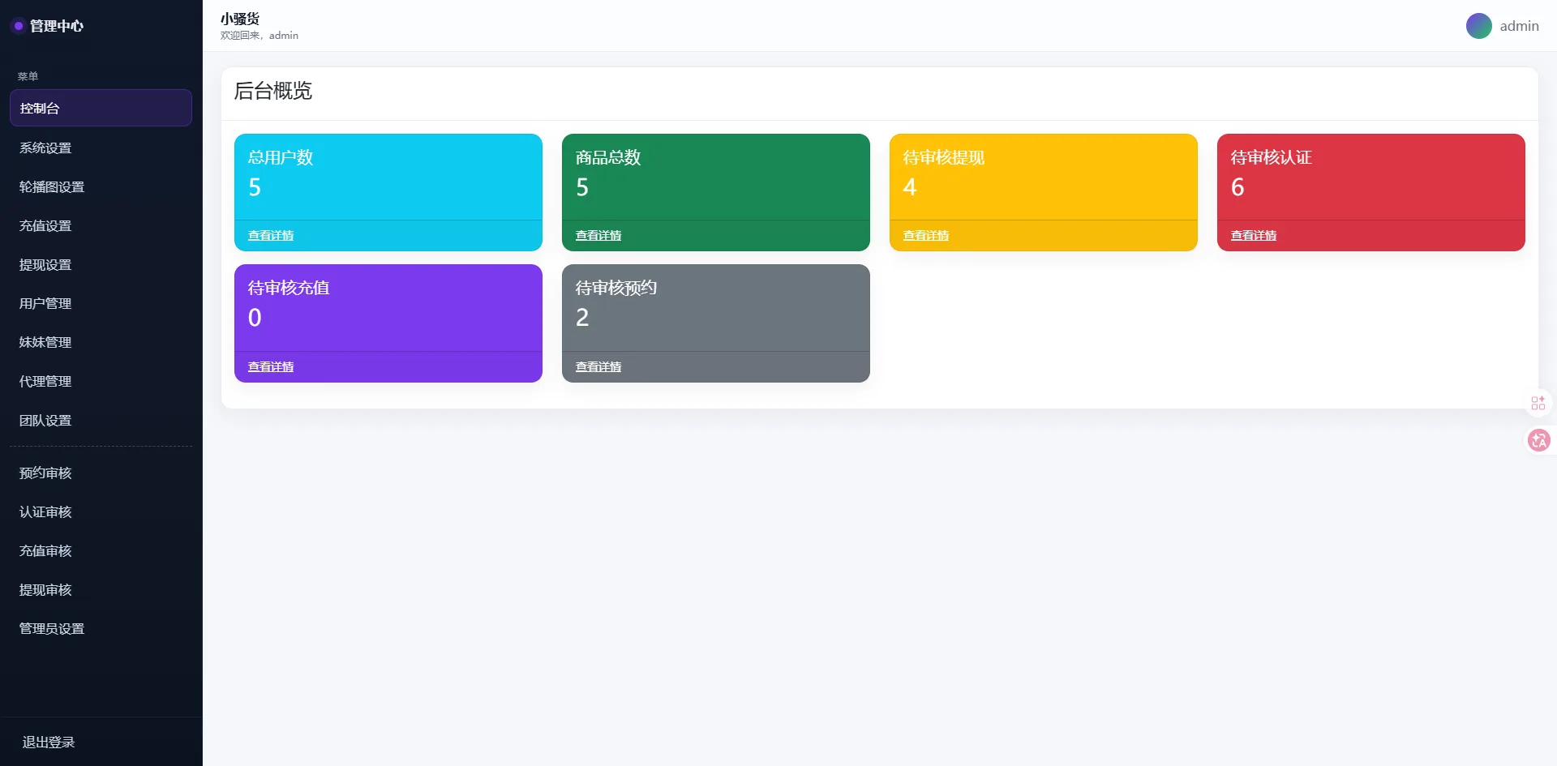1557x766 pixels.
Task: Click 退出登录 to log out
Action: click(49, 742)
